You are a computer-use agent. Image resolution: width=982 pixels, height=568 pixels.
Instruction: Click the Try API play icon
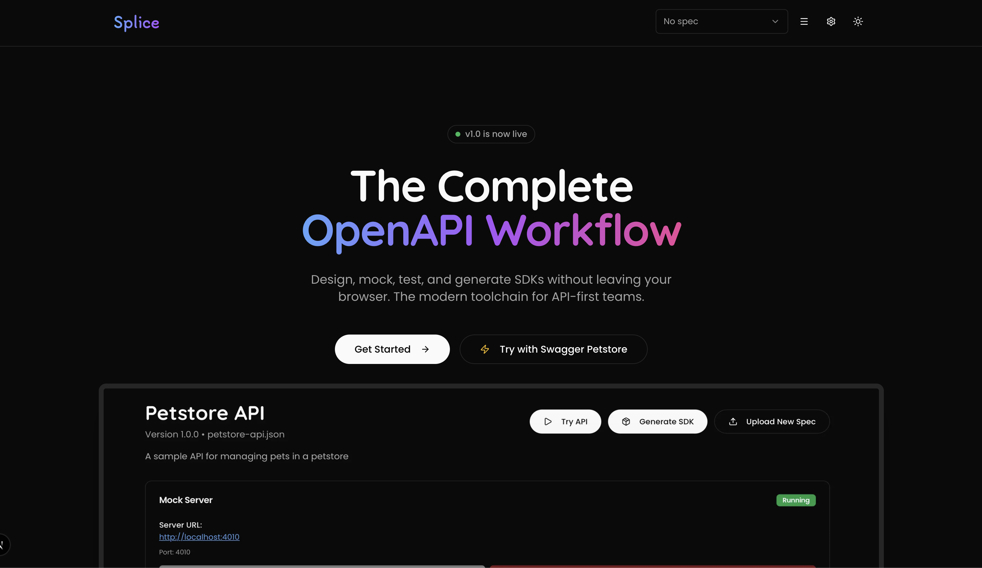tap(548, 422)
